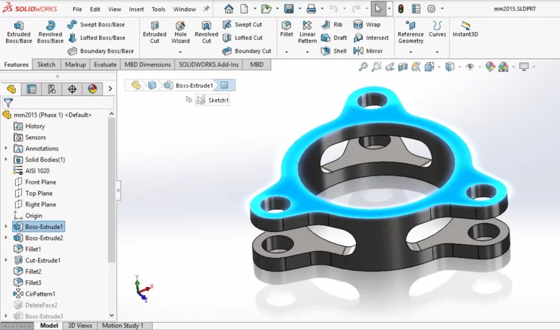Viewport: 560px width, 330px height.
Task: Expand the Fillet dropdown arrow
Action: [287, 52]
